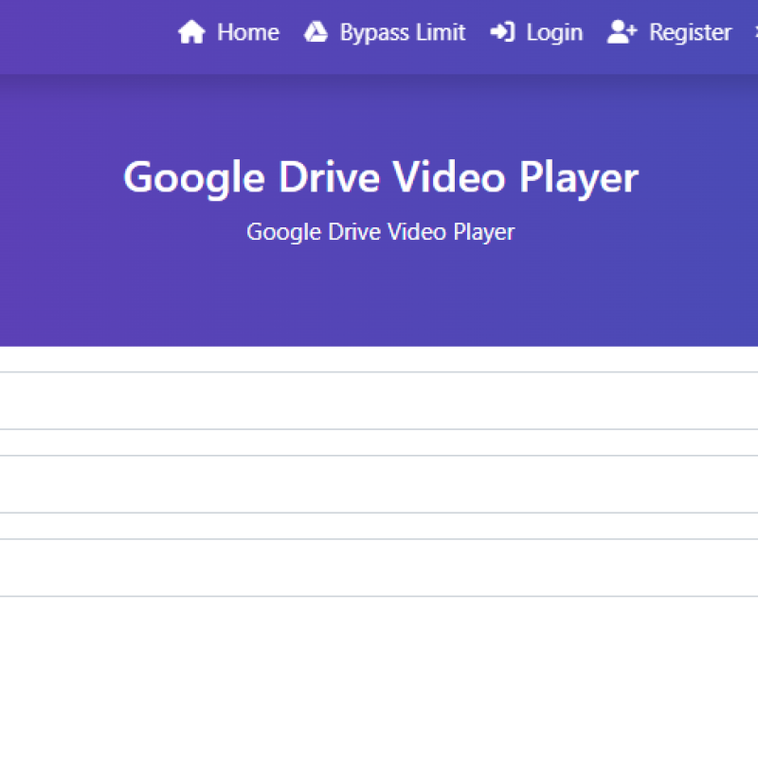The width and height of the screenshot is (758, 758).
Task: Click the Register user-plus icon
Action: (623, 32)
